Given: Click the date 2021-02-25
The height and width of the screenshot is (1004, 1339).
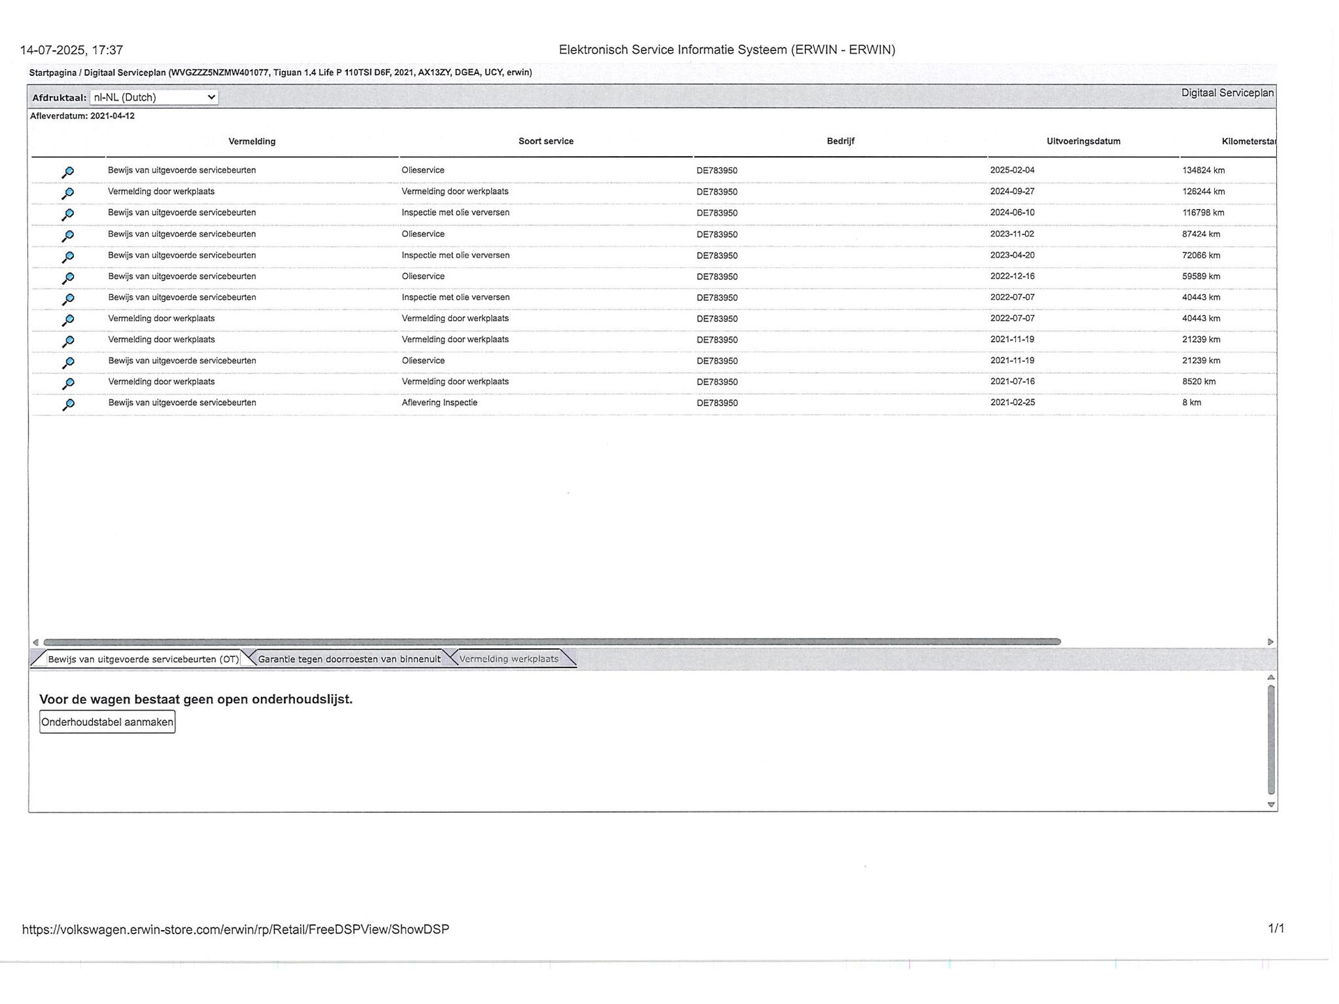Looking at the screenshot, I should [1012, 402].
